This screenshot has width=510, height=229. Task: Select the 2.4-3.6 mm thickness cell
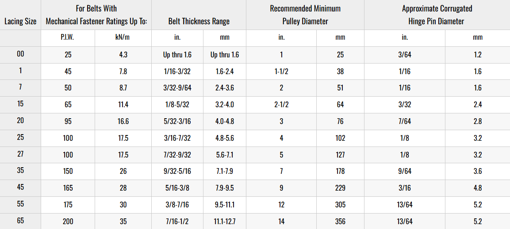click(x=225, y=88)
